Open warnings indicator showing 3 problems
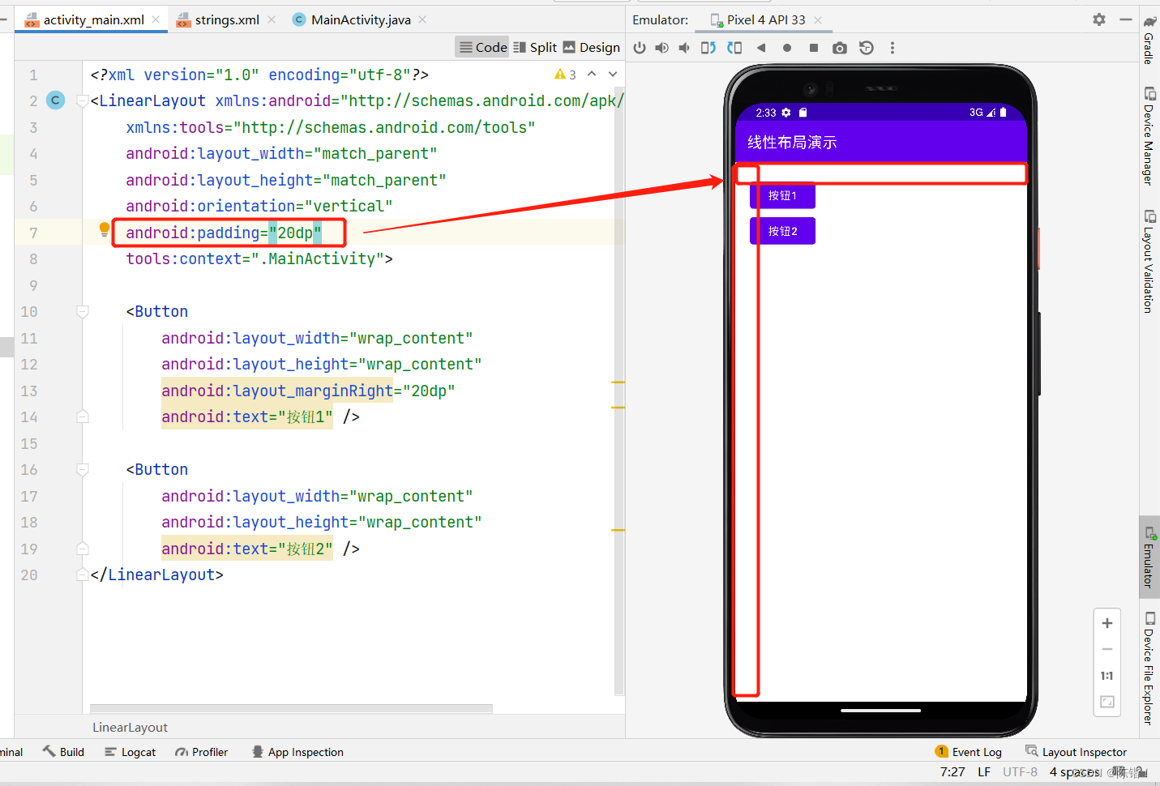This screenshot has width=1160, height=786. [565, 75]
